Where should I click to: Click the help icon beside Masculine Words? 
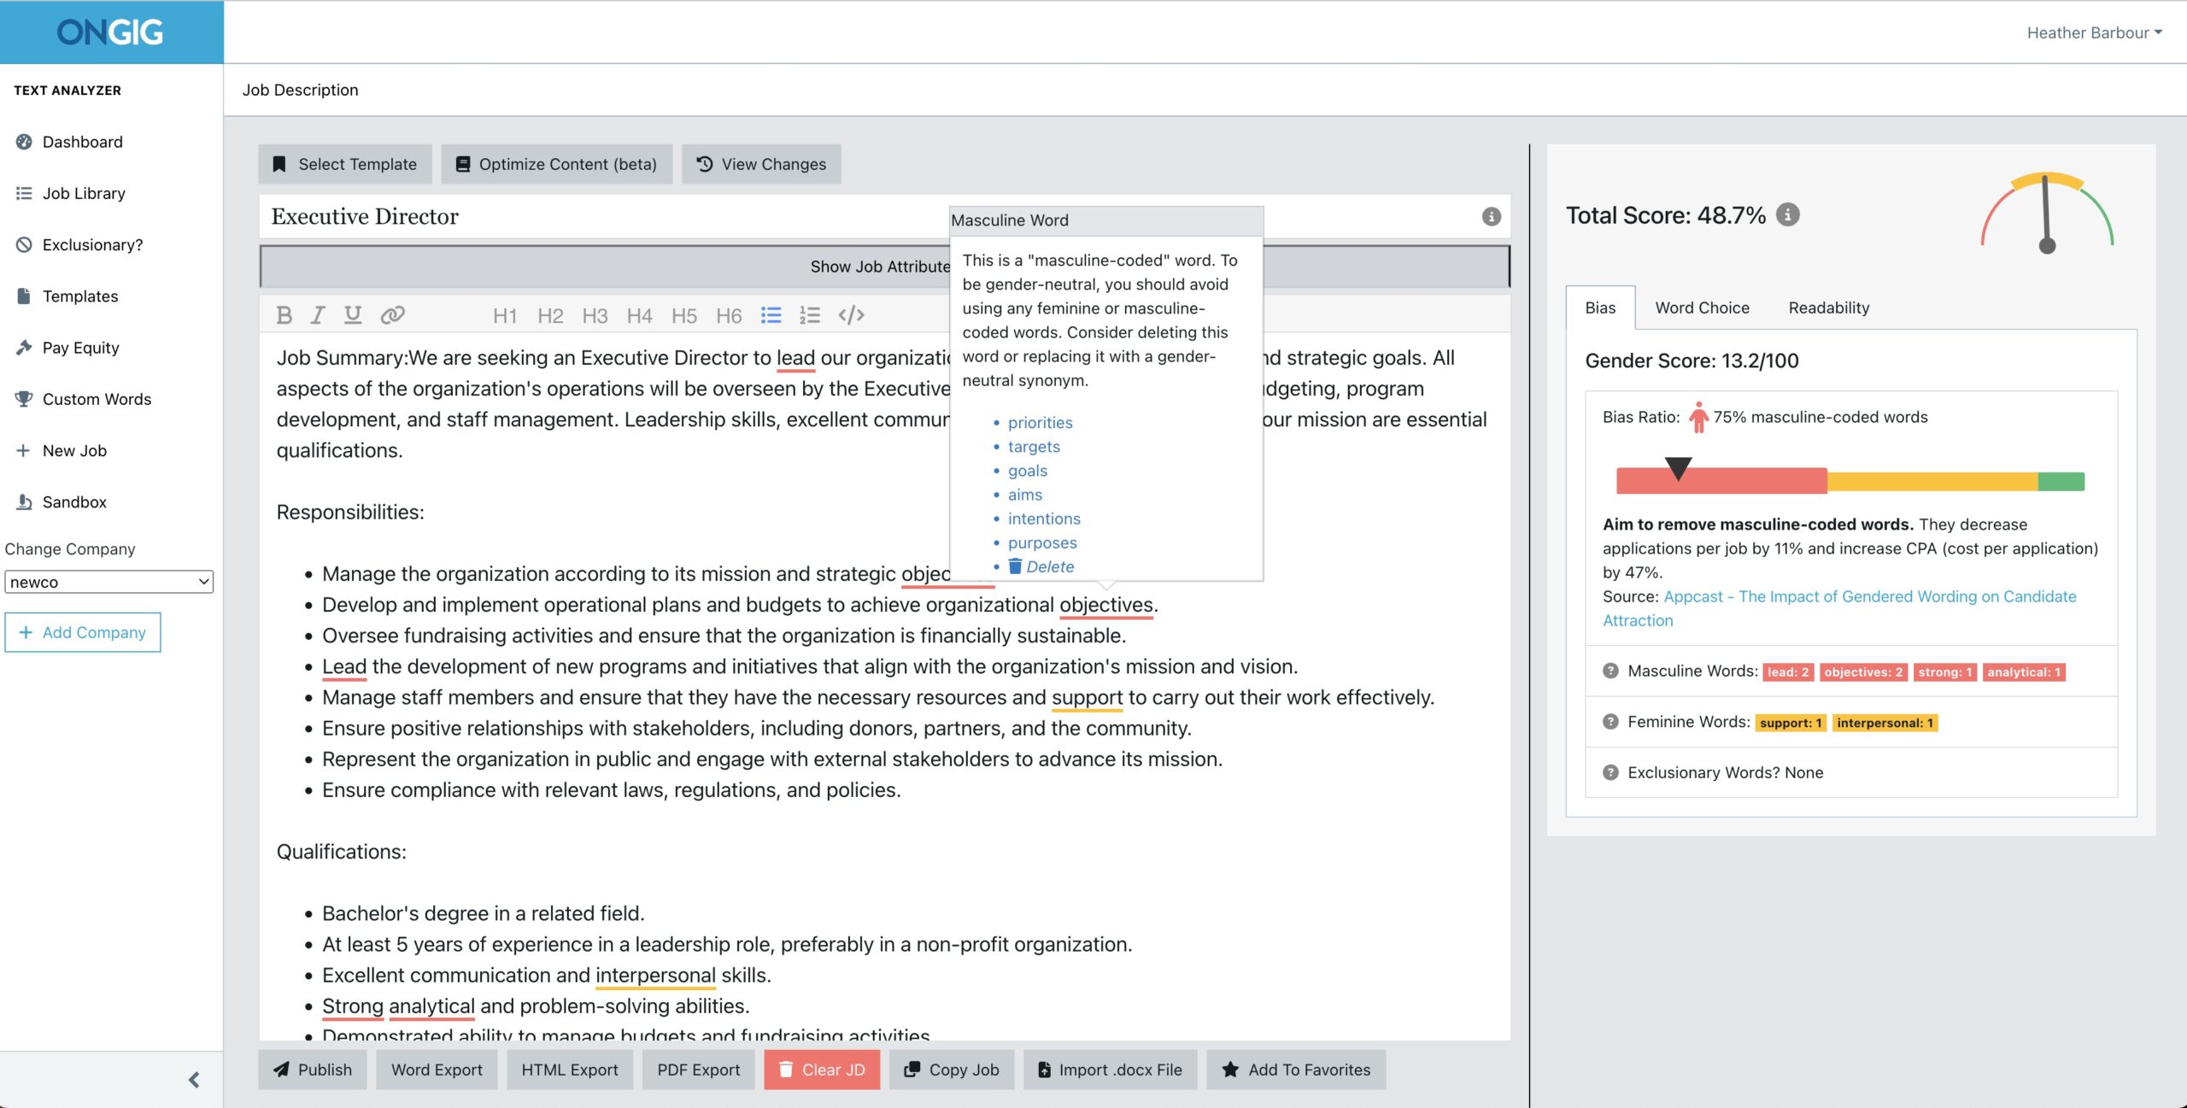(x=1610, y=671)
